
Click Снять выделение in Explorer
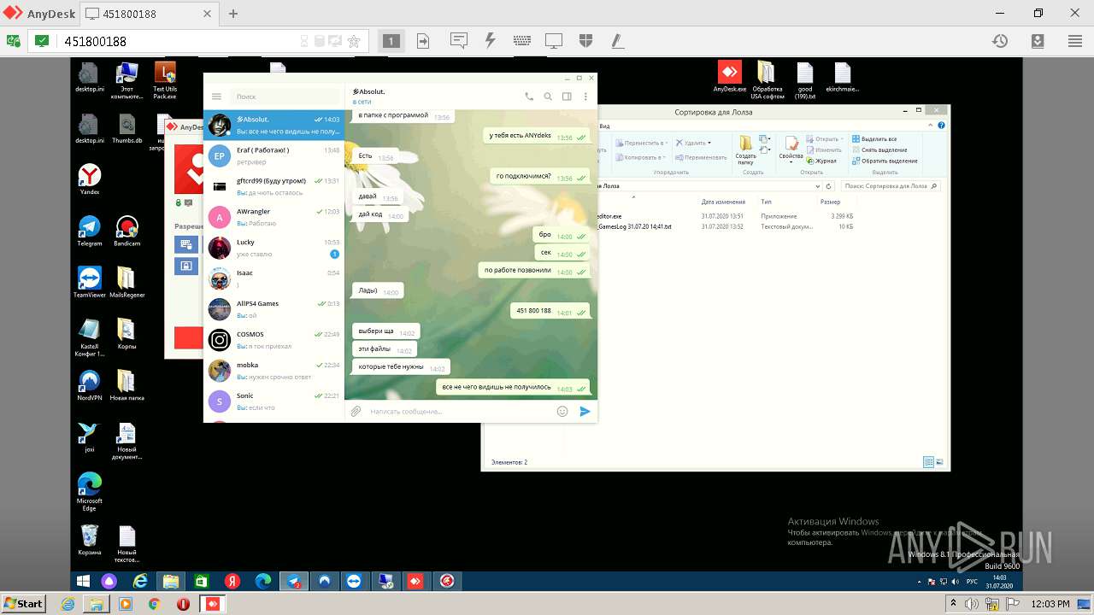(x=879, y=150)
